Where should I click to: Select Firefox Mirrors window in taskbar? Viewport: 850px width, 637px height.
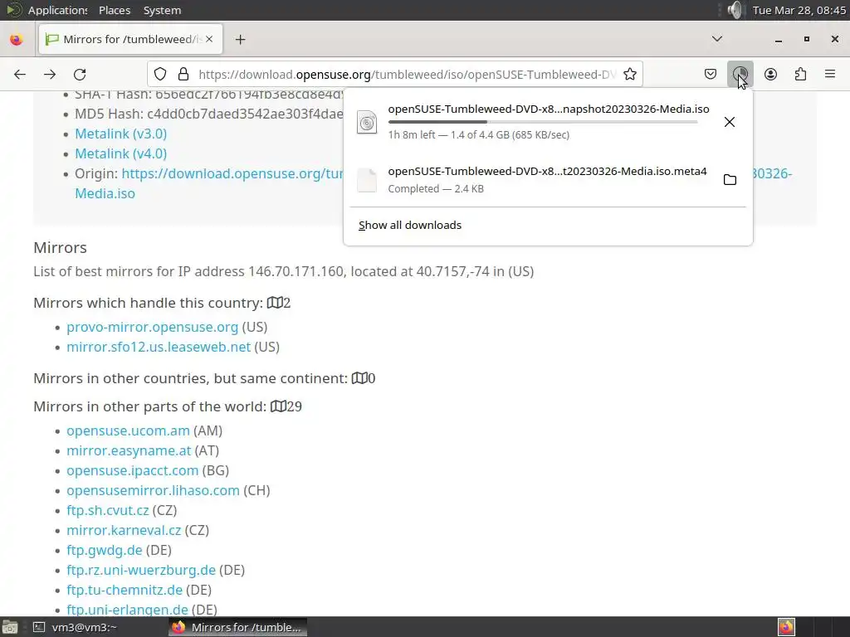point(238,627)
